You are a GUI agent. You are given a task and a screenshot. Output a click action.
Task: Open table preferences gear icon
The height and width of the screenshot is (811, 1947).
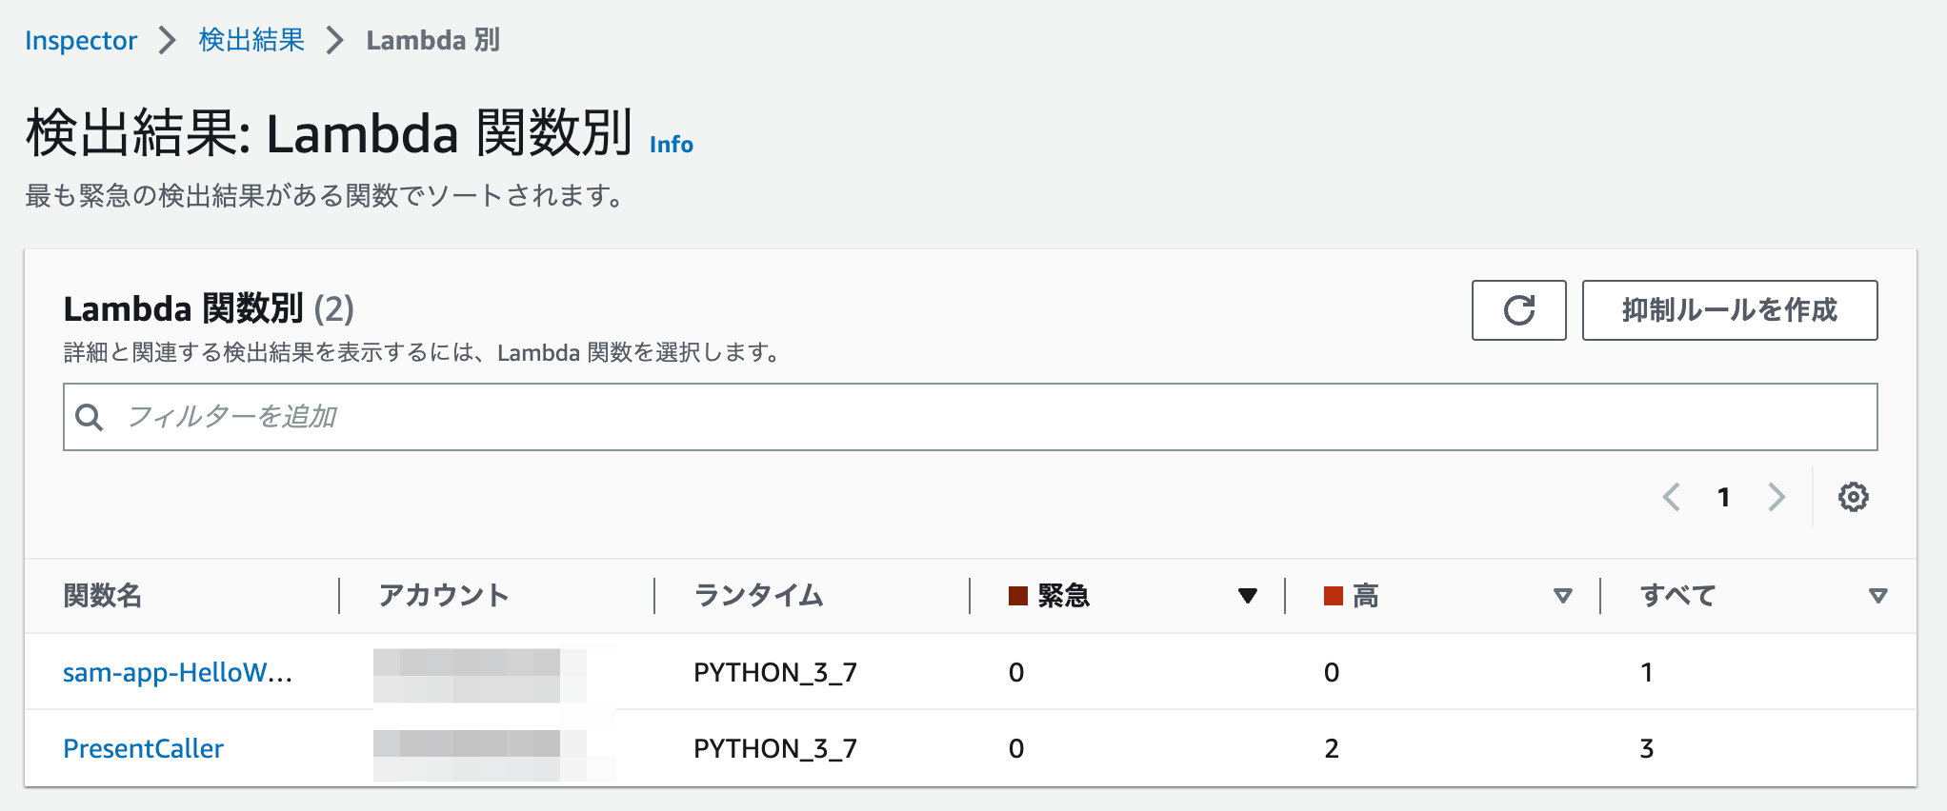(x=1853, y=497)
